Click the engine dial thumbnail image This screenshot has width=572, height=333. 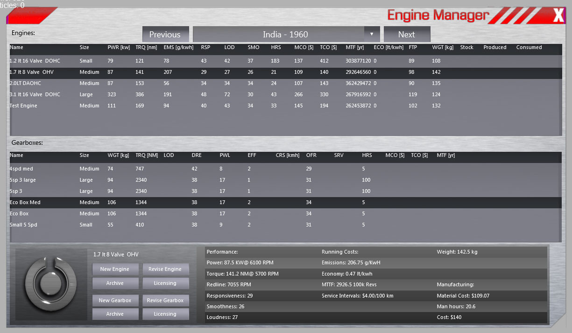point(51,284)
